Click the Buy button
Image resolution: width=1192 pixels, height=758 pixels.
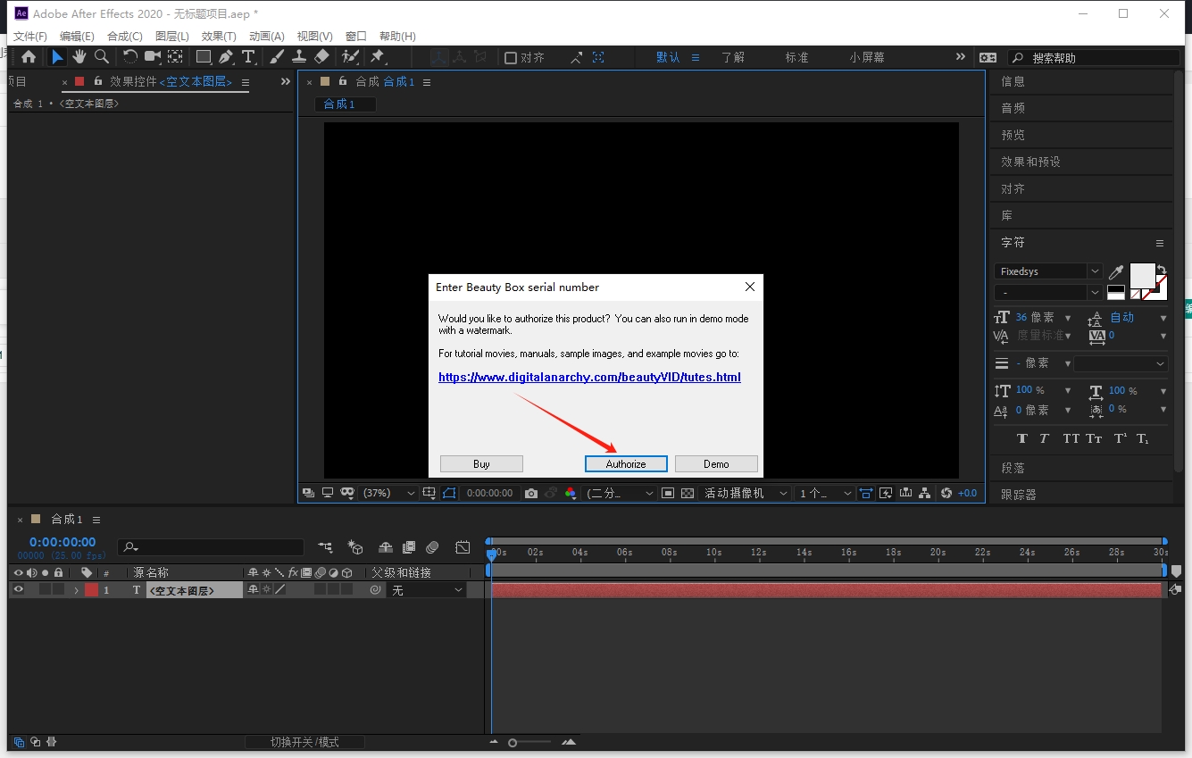click(x=481, y=463)
